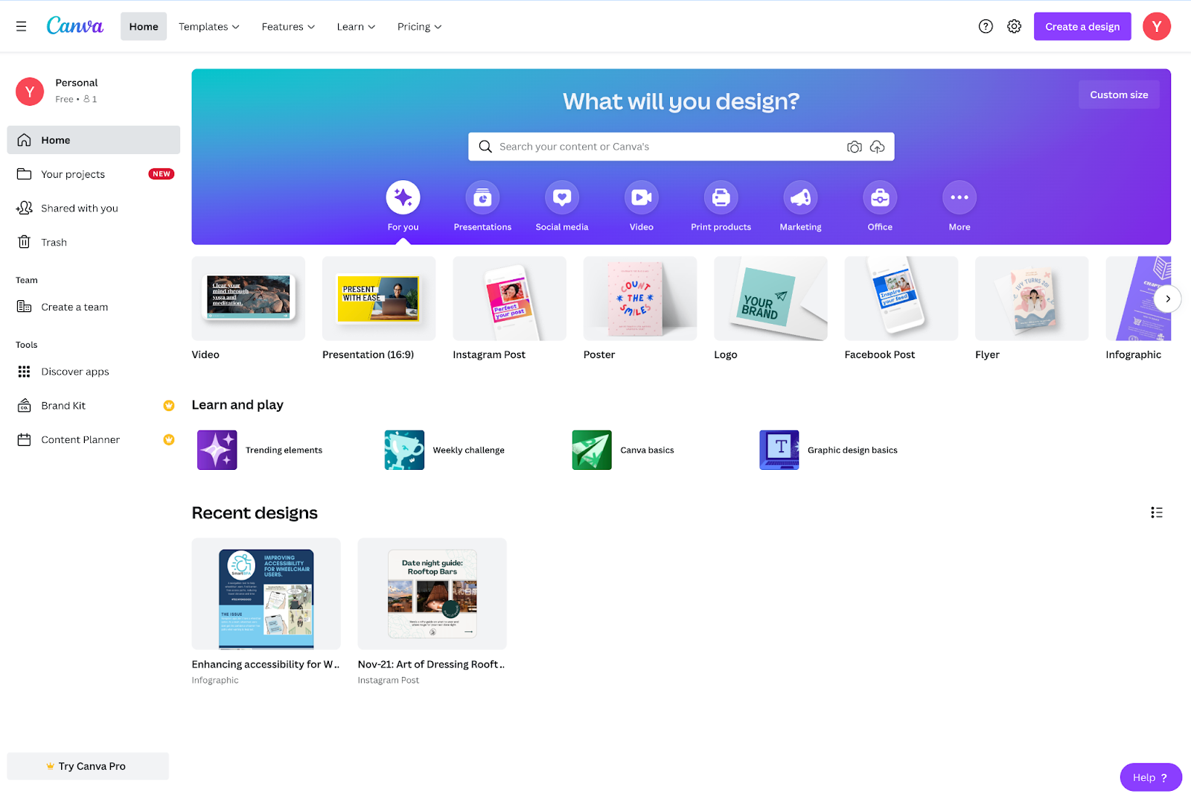The width and height of the screenshot is (1191, 799).
Task: Open the More categories icon
Action: click(959, 197)
